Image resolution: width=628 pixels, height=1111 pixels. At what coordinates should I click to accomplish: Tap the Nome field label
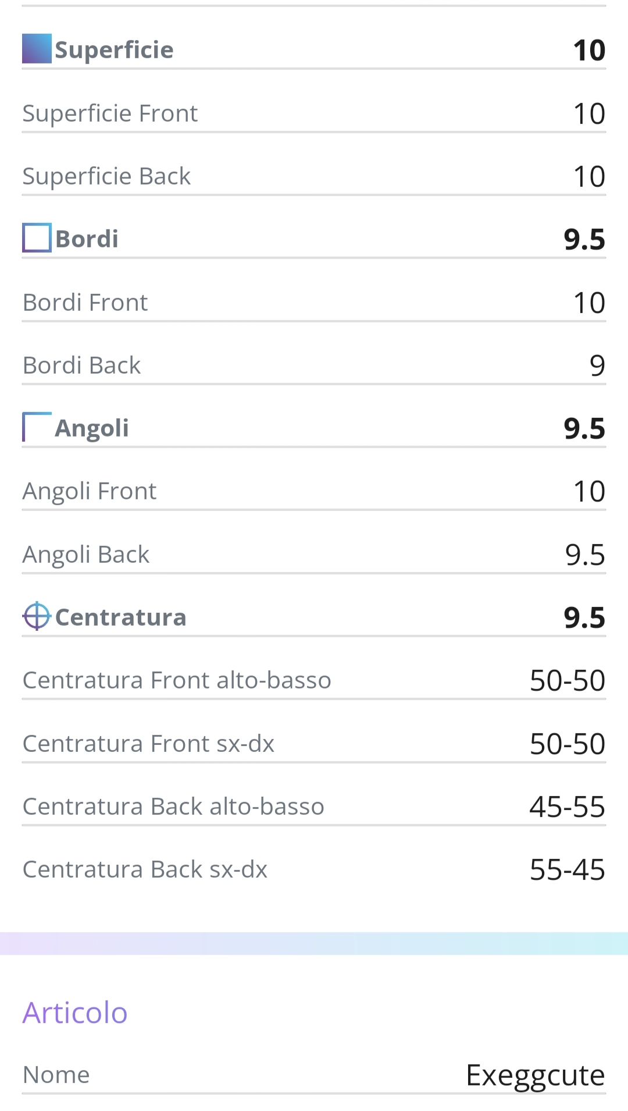(x=56, y=1074)
